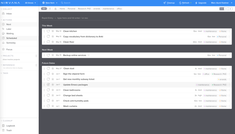Image resolution: width=235 pixels, height=134 pixels.
Task: Open the Marc Aurel Kastner account menu
Action: [221, 3]
